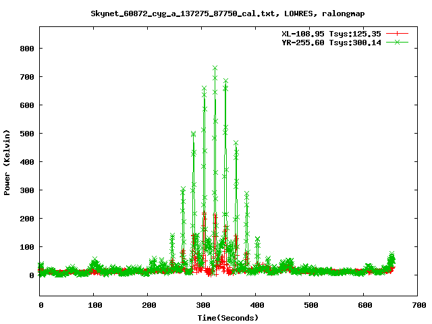
Task: Click the Time(Seconds) x-axis label
Action: pos(228,318)
